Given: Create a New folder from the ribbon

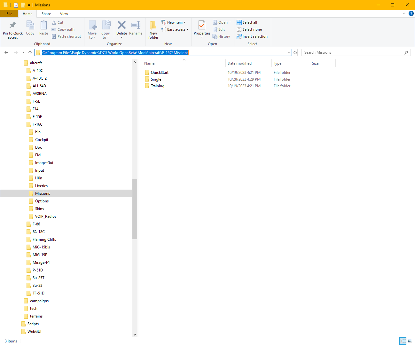Looking at the screenshot, I should point(153,29).
